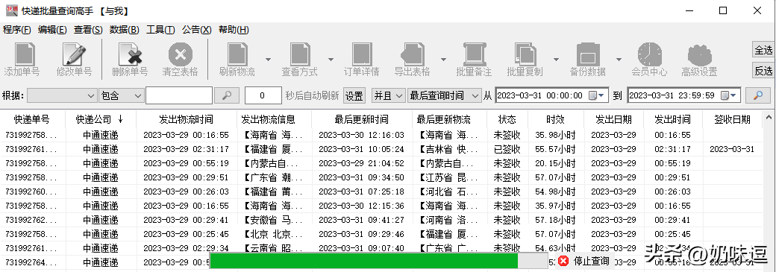Sort by the 签收日期 column header
The height and width of the screenshot is (272, 776).
[x=732, y=119]
